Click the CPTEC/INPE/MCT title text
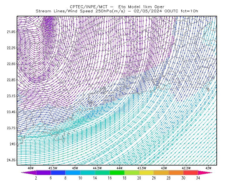 pos(89,7)
